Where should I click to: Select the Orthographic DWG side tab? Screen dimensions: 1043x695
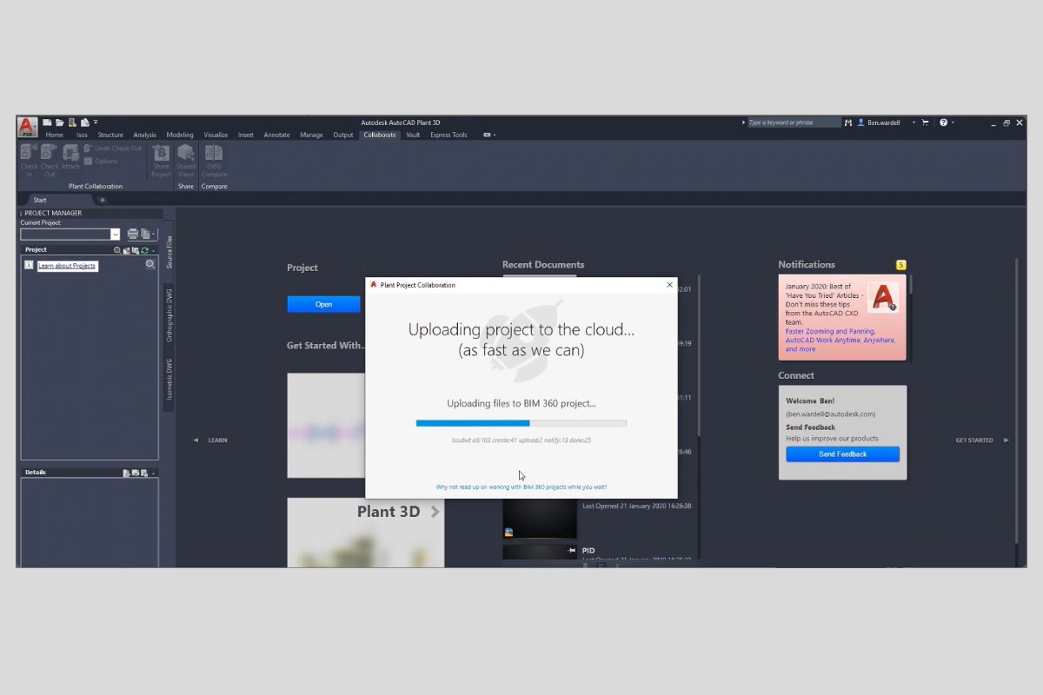pyautogui.click(x=169, y=314)
